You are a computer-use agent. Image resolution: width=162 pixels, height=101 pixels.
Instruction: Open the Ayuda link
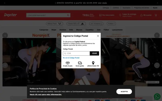point(155,8)
